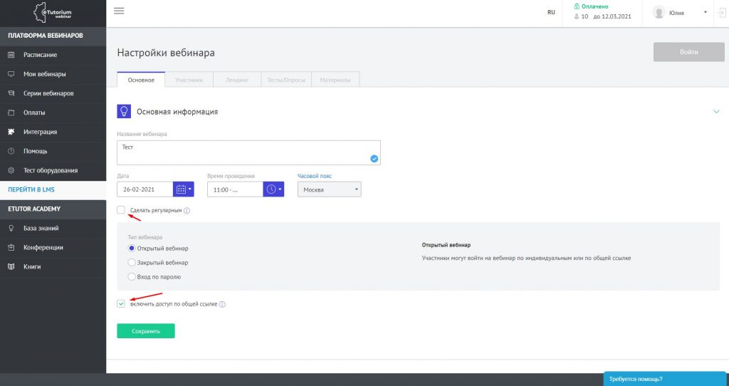Enable the Сделать регулярным checkbox
The height and width of the screenshot is (386, 729).
(122, 210)
